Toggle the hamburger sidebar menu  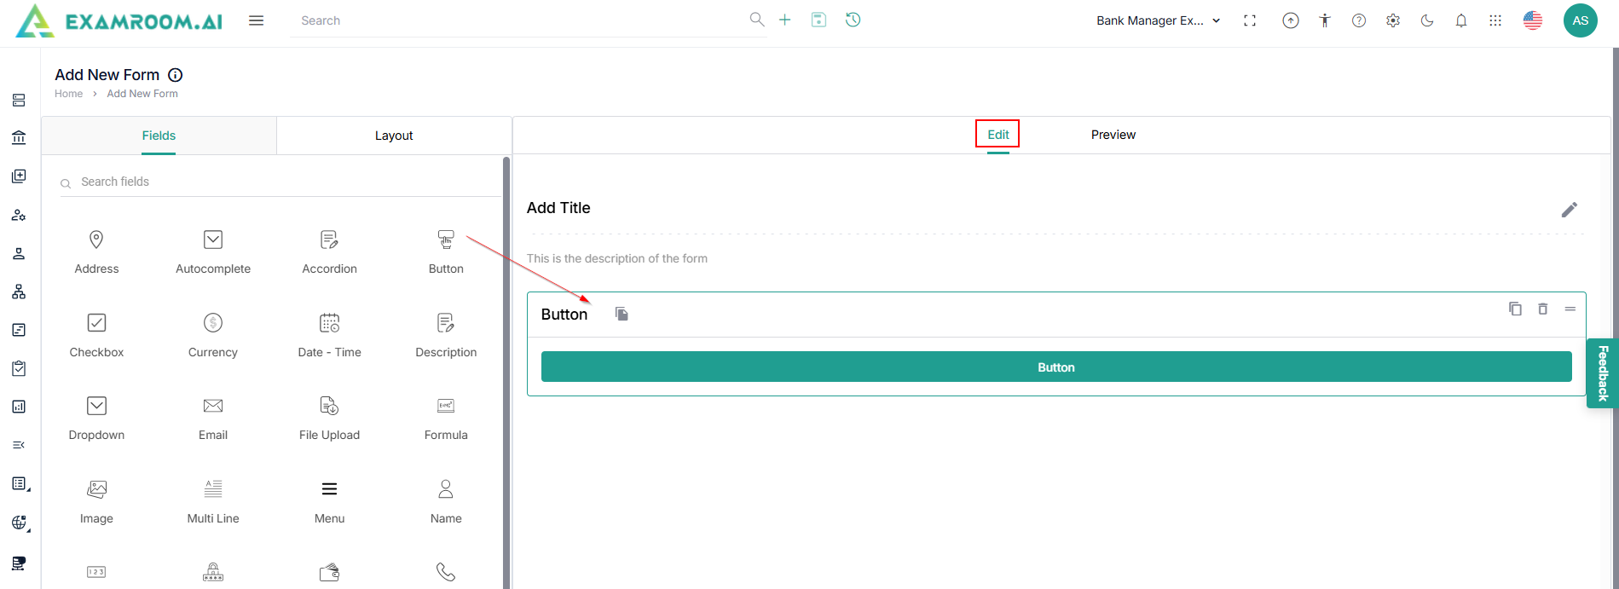click(x=256, y=20)
